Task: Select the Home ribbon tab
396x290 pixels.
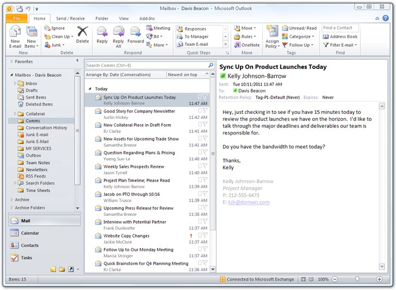Action: click(x=40, y=19)
